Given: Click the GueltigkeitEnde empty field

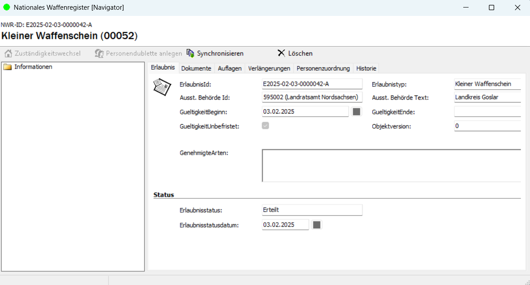Looking at the screenshot, I should (x=487, y=112).
